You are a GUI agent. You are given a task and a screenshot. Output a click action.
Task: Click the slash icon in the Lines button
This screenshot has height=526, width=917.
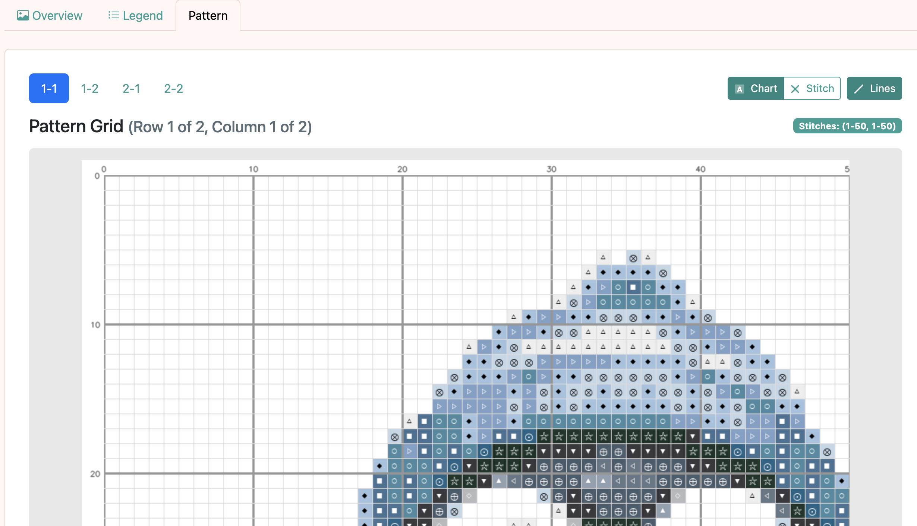point(859,89)
